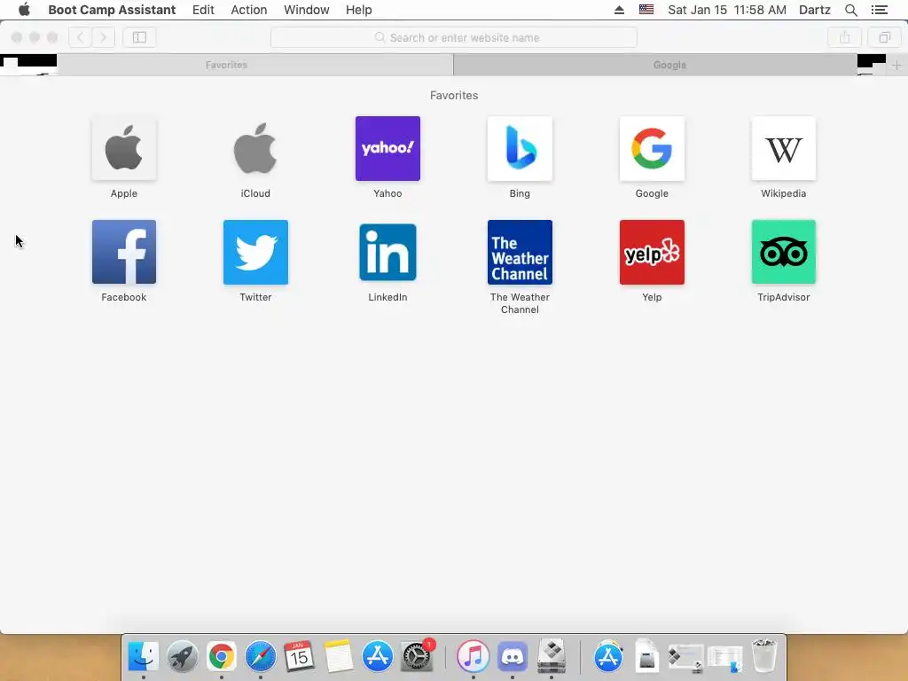Open the Apple favorite tile
The image size is (908, 681).
click(x=124, y=149)
